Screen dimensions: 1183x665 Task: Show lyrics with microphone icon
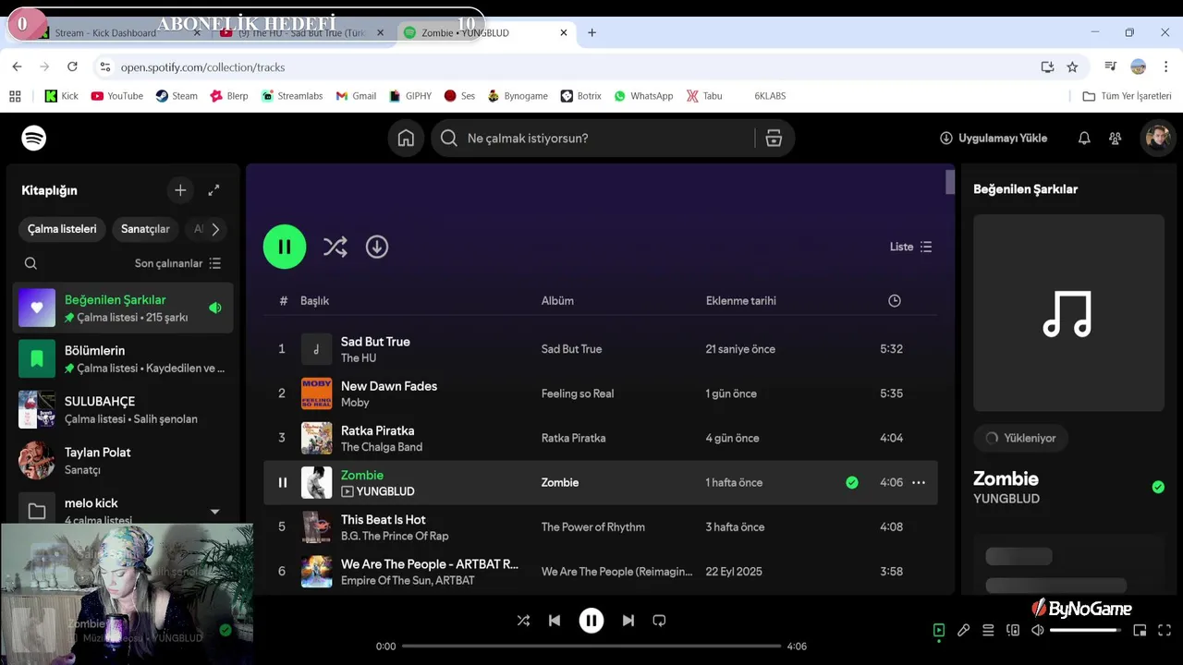click(963, 630)
